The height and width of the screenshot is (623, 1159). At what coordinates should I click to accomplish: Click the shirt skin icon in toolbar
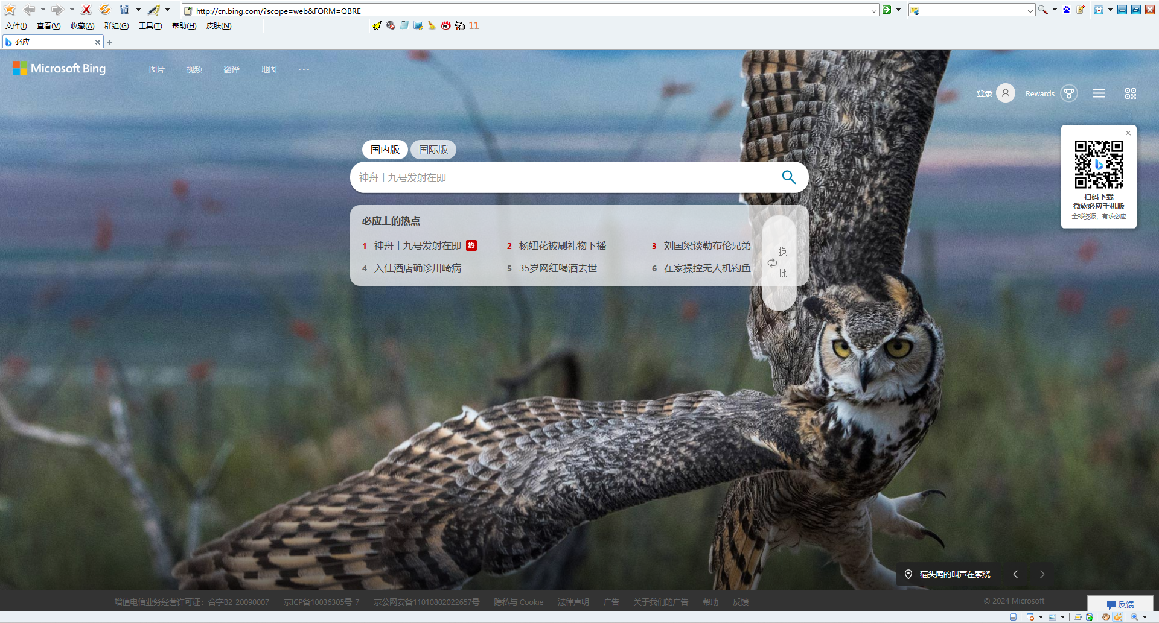pyautogui.click(x=1099, y=10)
